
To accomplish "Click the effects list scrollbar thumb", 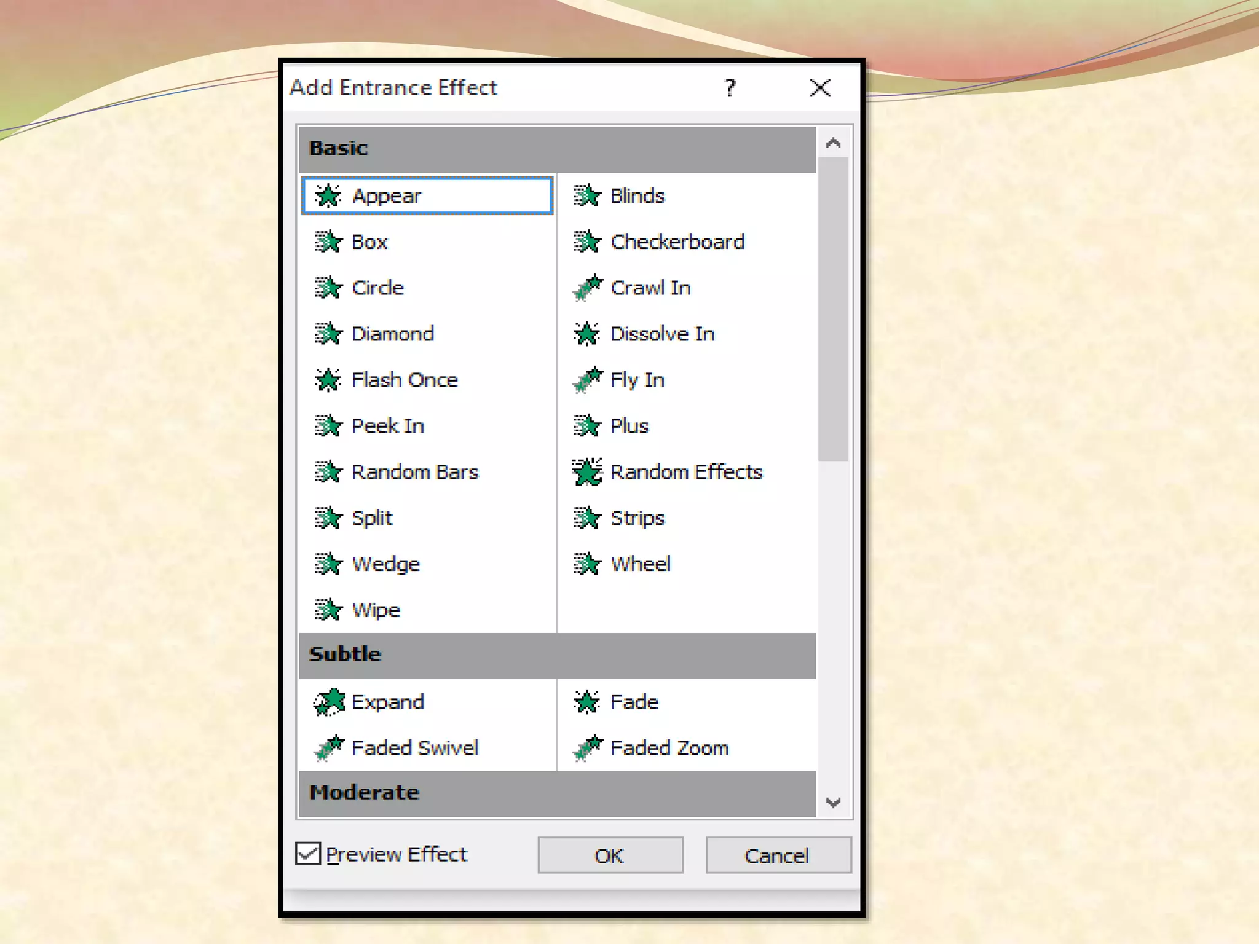I will [x=833, y=307].
